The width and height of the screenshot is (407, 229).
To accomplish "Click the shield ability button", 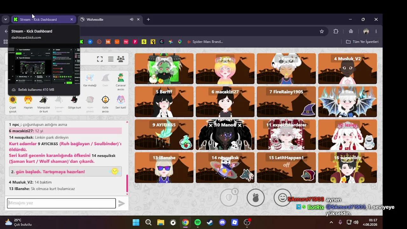I will pyautogui.click(x=229, y=198).
